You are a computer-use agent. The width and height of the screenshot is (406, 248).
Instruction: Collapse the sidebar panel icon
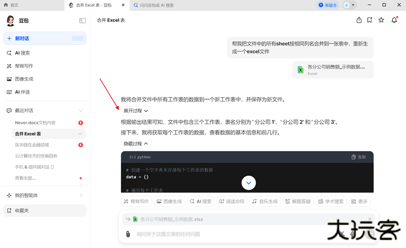click(x=82, y=21)
